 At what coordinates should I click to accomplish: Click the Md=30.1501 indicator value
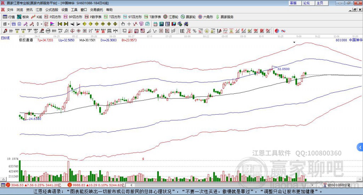pos(88,40)
